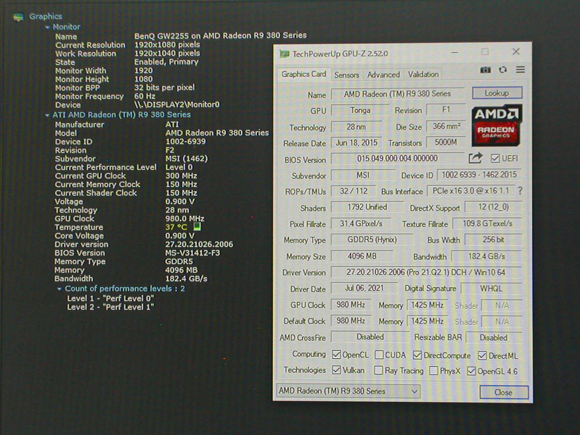Open the Validation tab
The width and height of the screenshot is (580, 435).
pyautogui.click(x=423, y=74)
